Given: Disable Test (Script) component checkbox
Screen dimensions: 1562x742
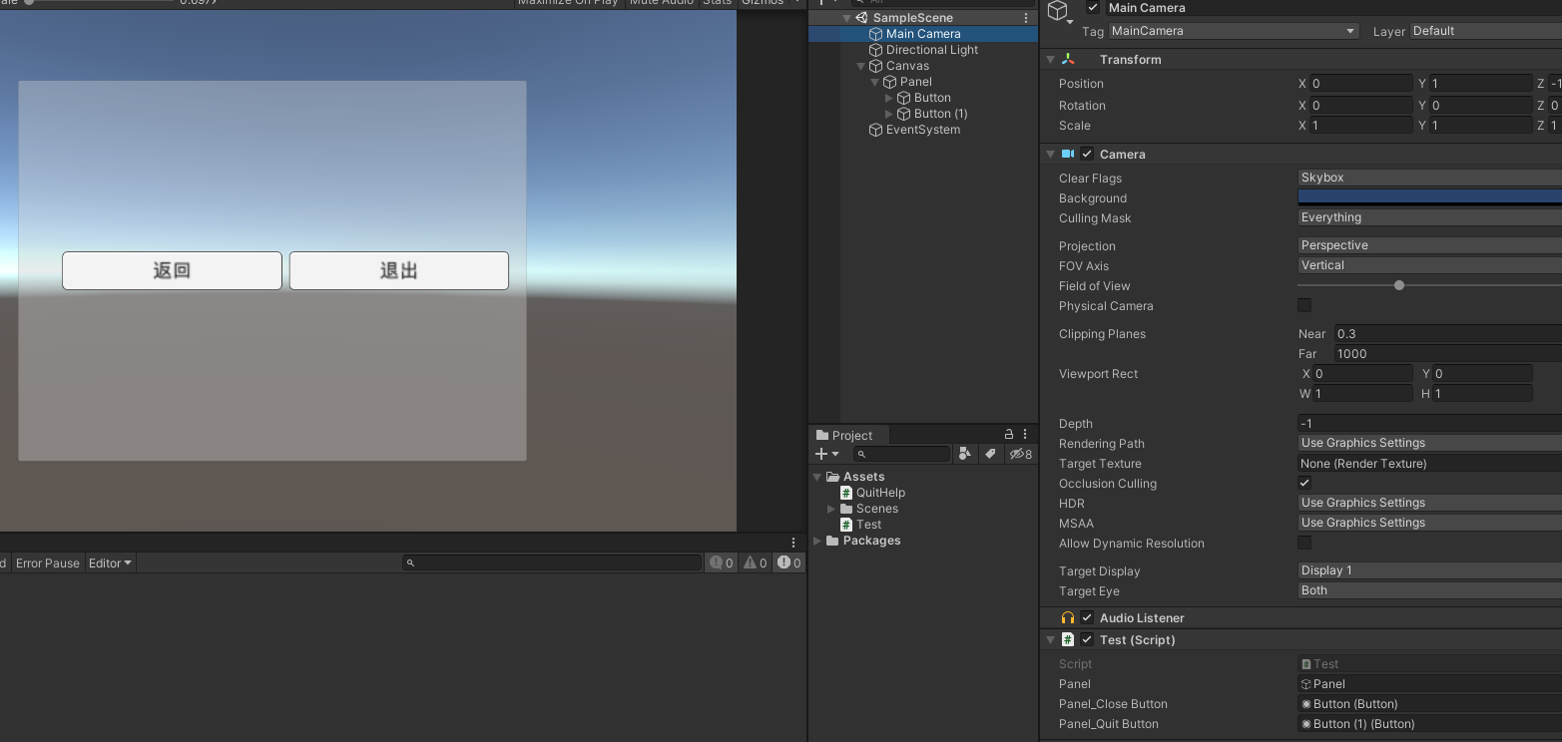Looking at the screenshot, I should [1087, 640].
